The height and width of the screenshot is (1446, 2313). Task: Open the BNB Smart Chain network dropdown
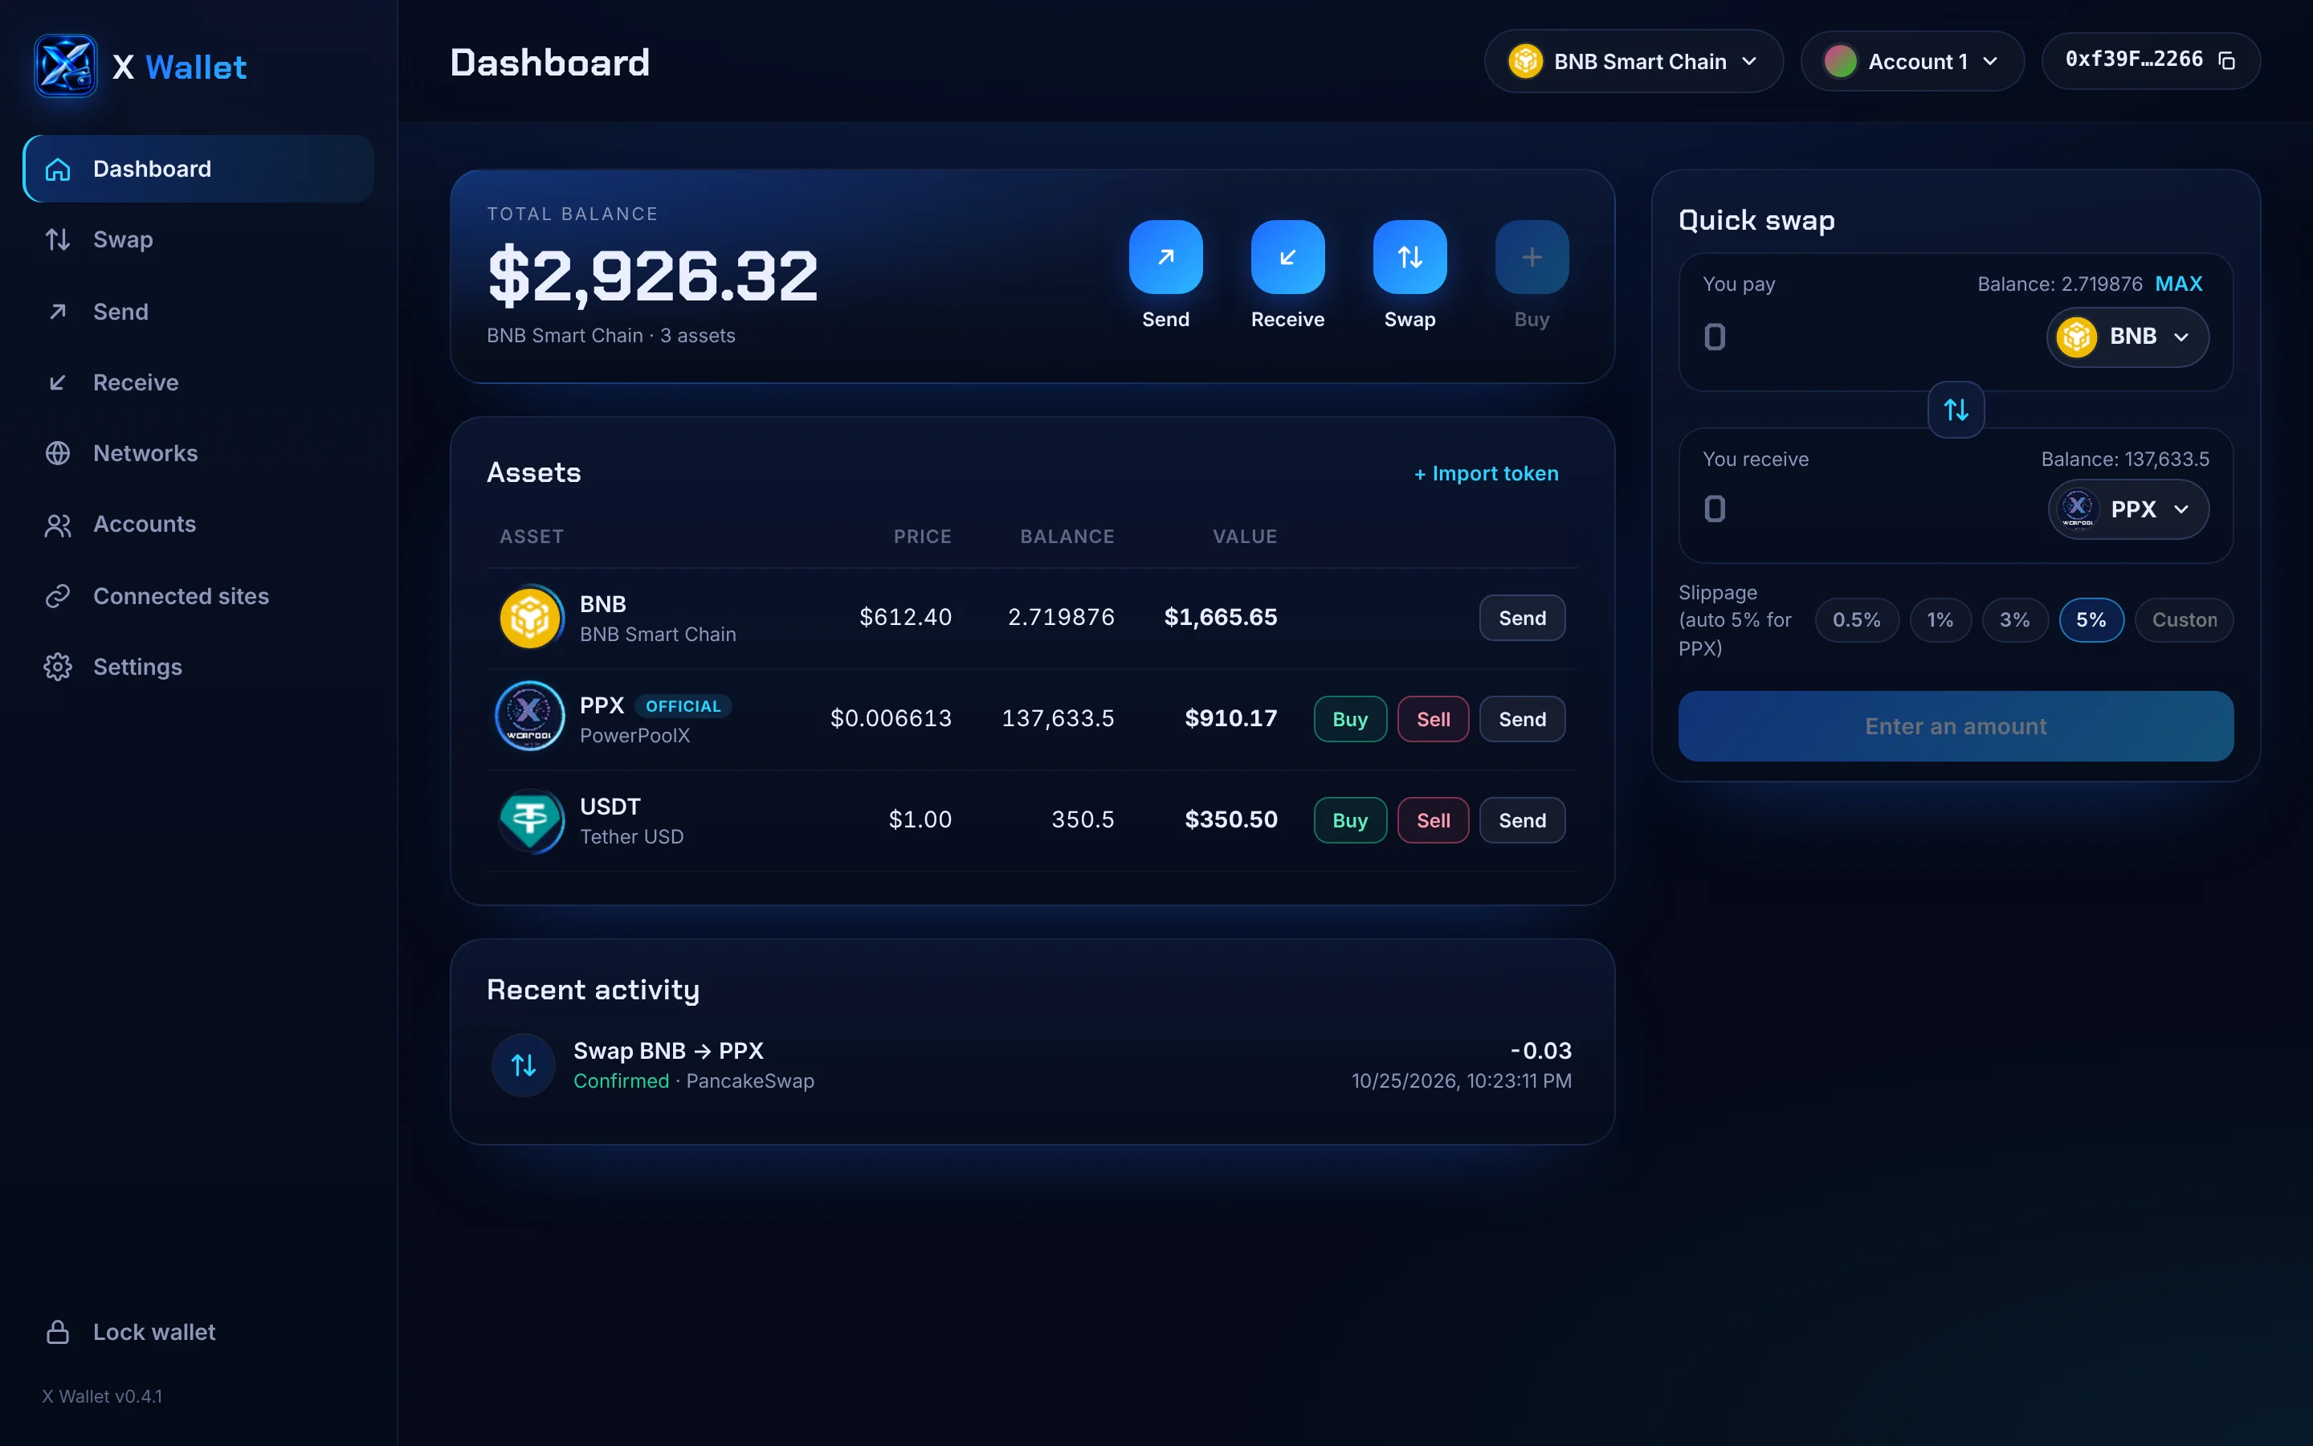pos(1634,61)
